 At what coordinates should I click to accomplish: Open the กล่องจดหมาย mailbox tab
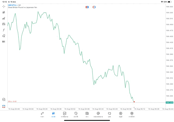click(98, 115)
